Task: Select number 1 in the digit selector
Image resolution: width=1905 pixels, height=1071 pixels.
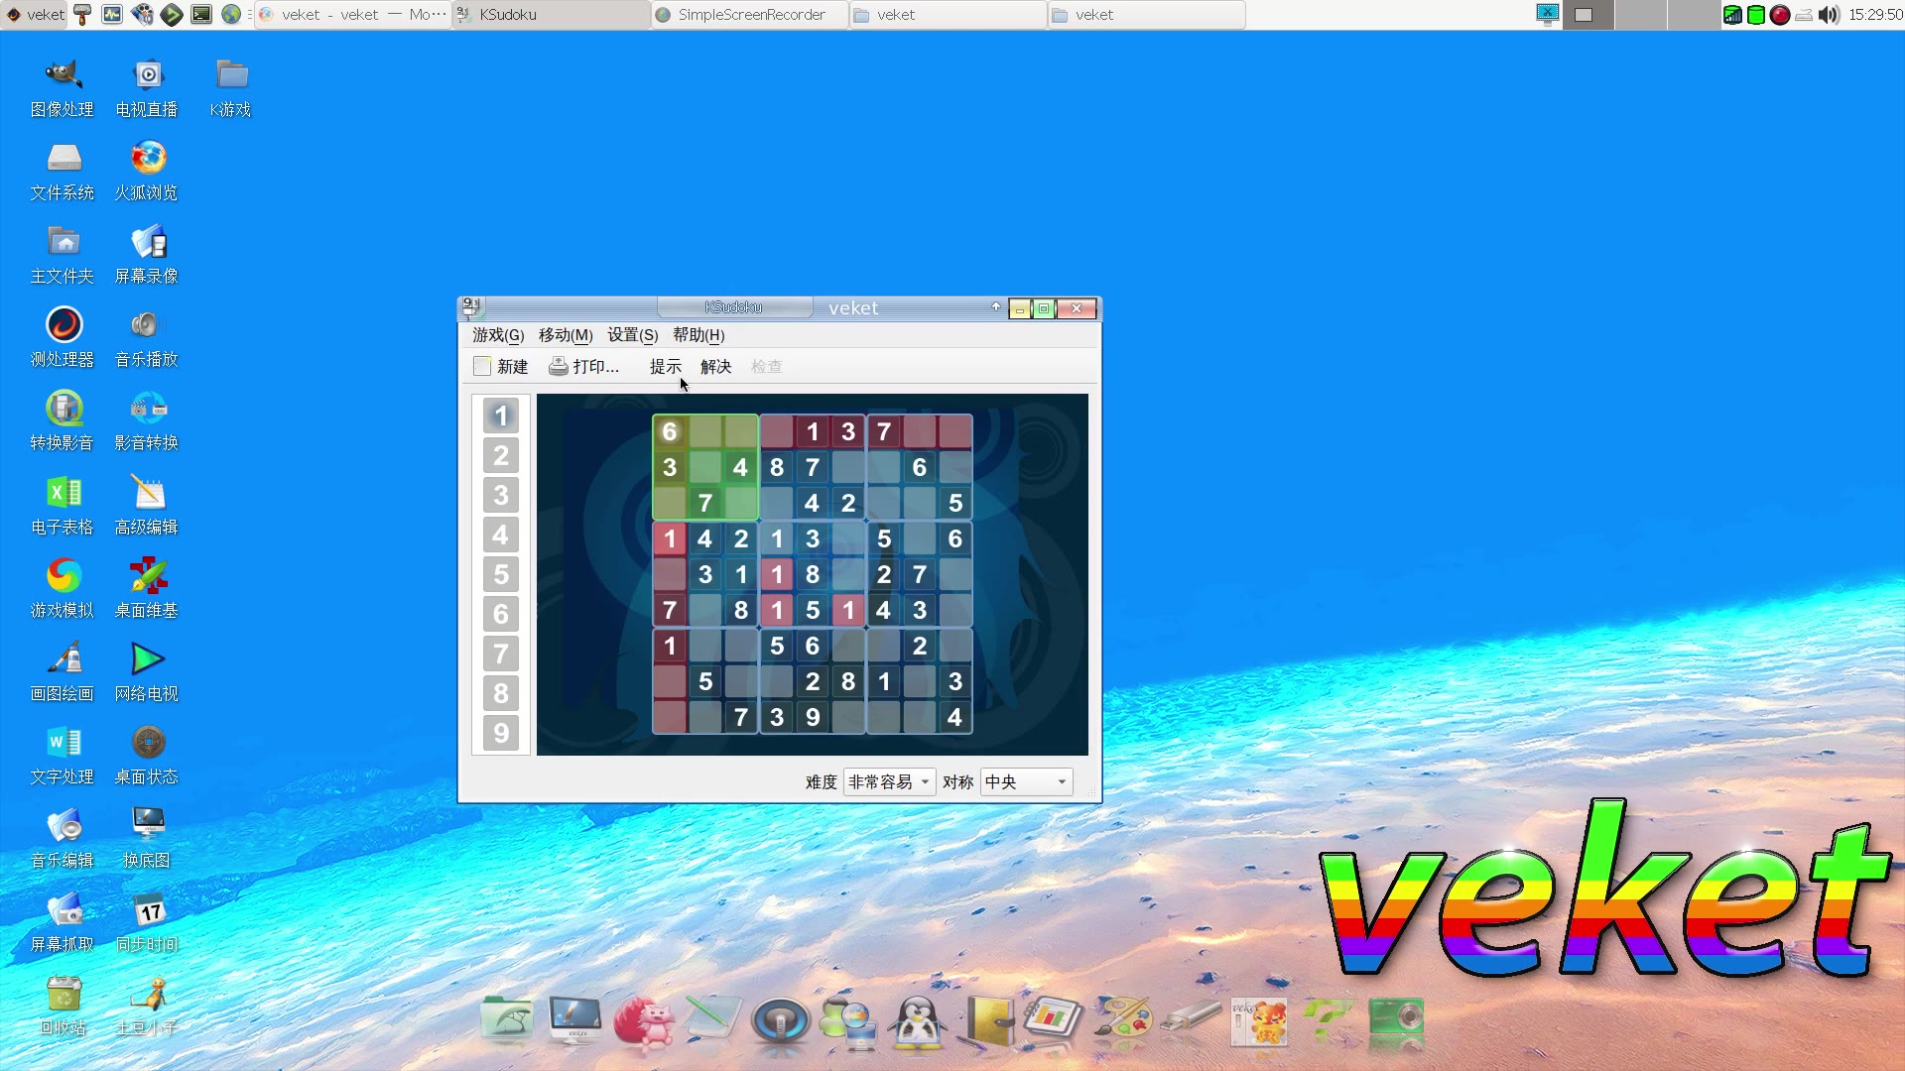Action: [x=501, y=416]
